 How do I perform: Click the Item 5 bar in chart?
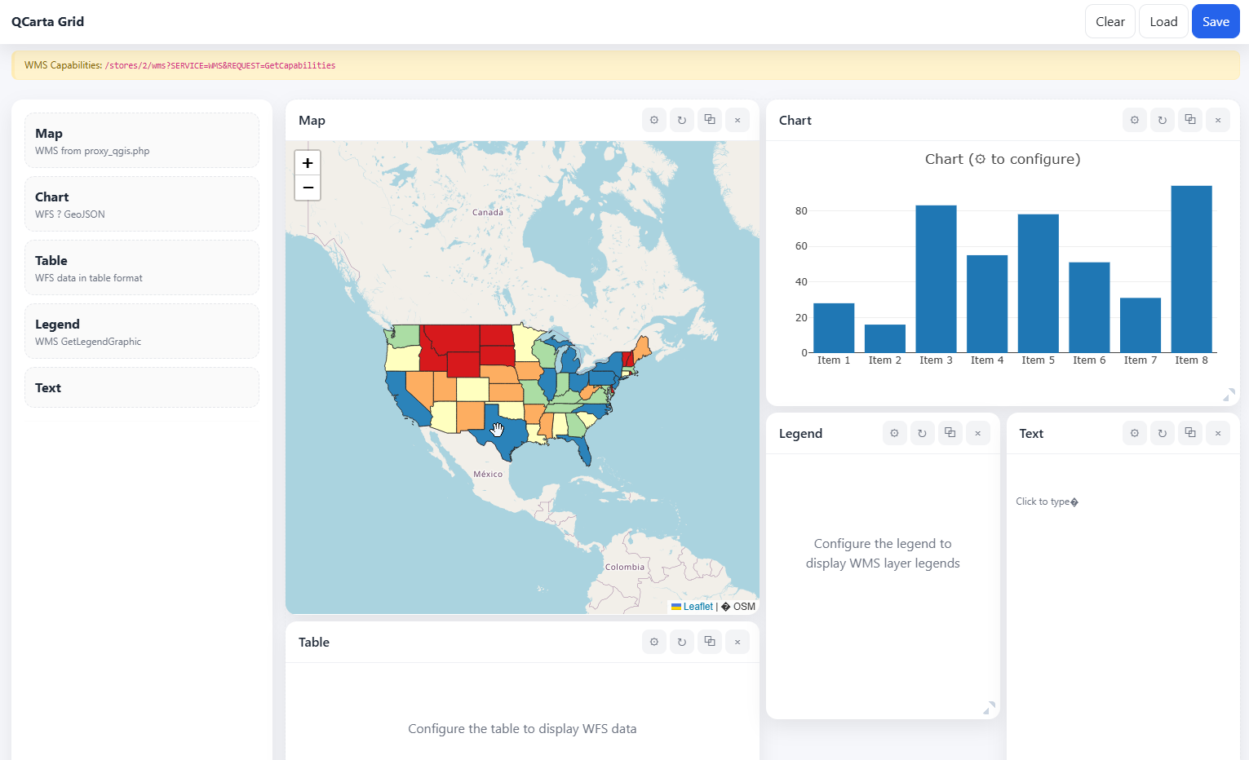coord(1039,283)
